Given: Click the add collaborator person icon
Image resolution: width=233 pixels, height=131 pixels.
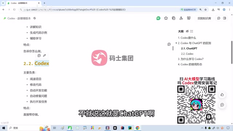Looking at the screenshot, I should click(x=181, y=18).
